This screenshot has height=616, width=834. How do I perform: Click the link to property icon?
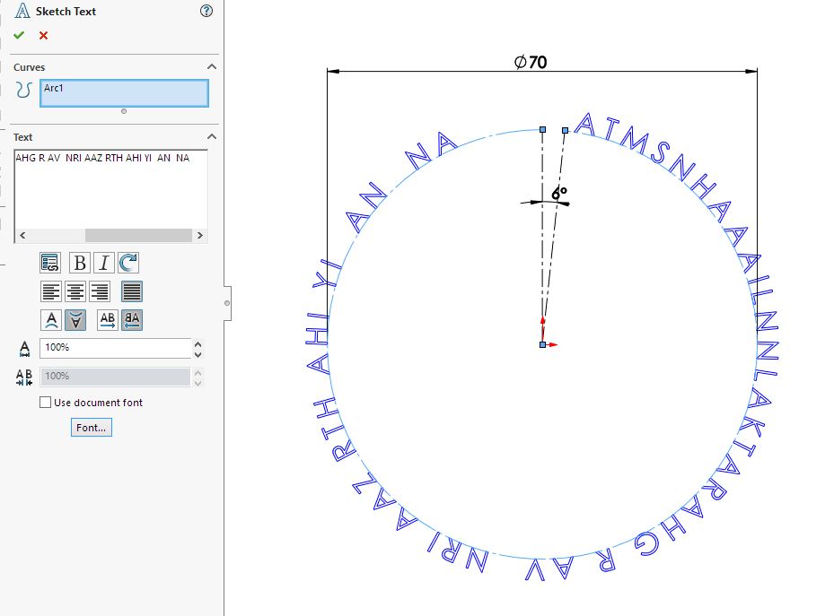coord(51,263)
